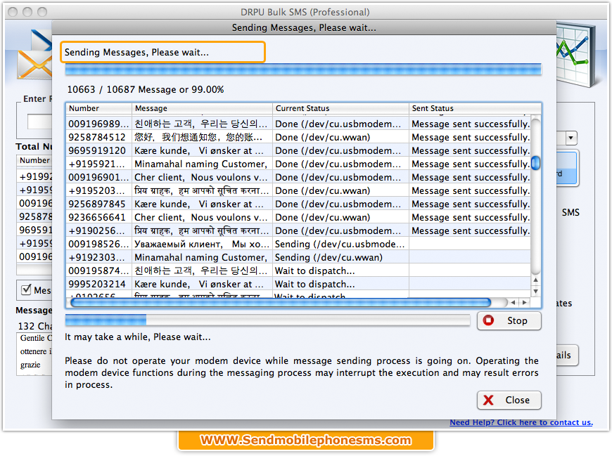
Task: Click the number cell '009196901...'
Action: tap(98, 177)
